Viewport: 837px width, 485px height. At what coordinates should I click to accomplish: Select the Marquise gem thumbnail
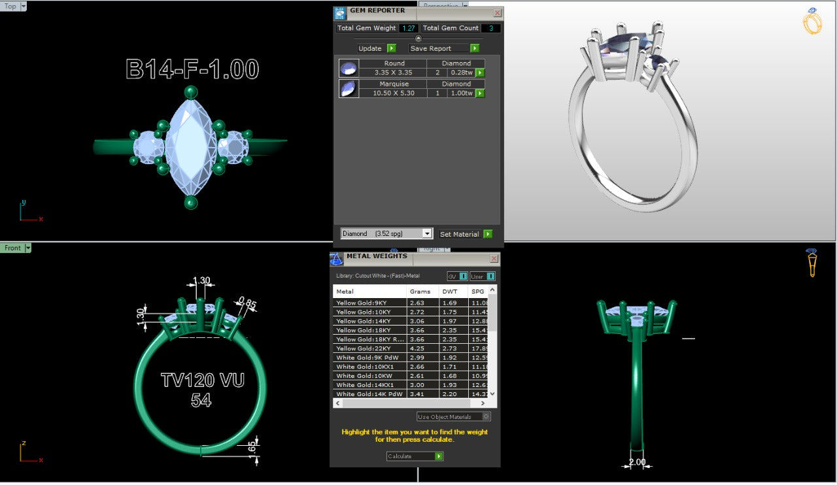349,89
